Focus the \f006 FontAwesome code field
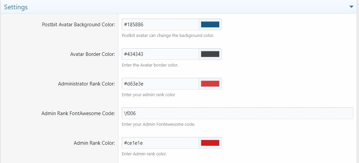The height and width of the screenshot is (163, 359). (238, 113)
